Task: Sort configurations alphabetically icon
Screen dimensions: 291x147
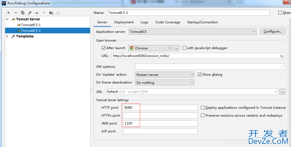Action: coord(58,13)
